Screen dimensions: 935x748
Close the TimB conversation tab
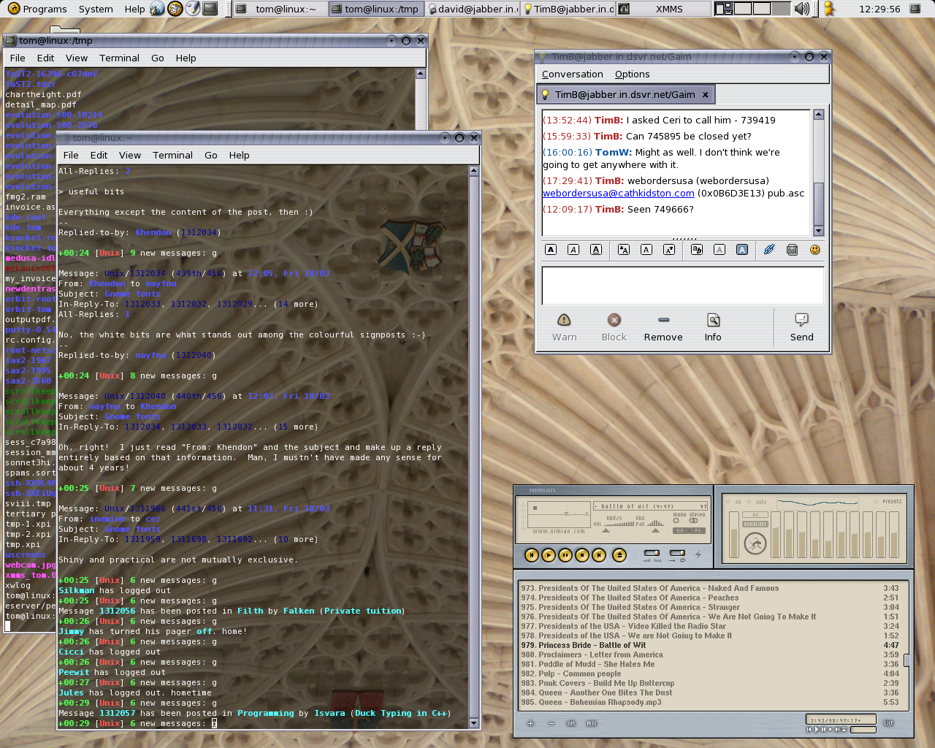705,95
